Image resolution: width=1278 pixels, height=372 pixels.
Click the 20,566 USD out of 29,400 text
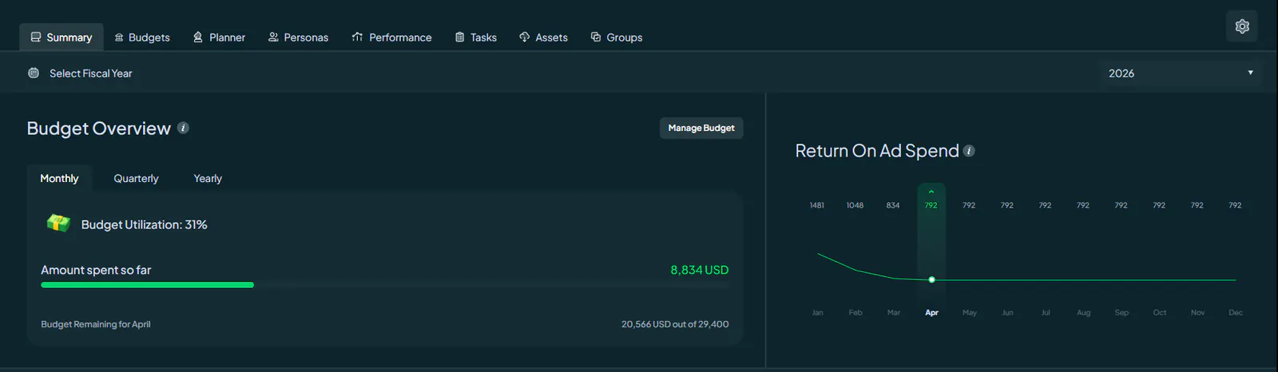pos(675,324)
